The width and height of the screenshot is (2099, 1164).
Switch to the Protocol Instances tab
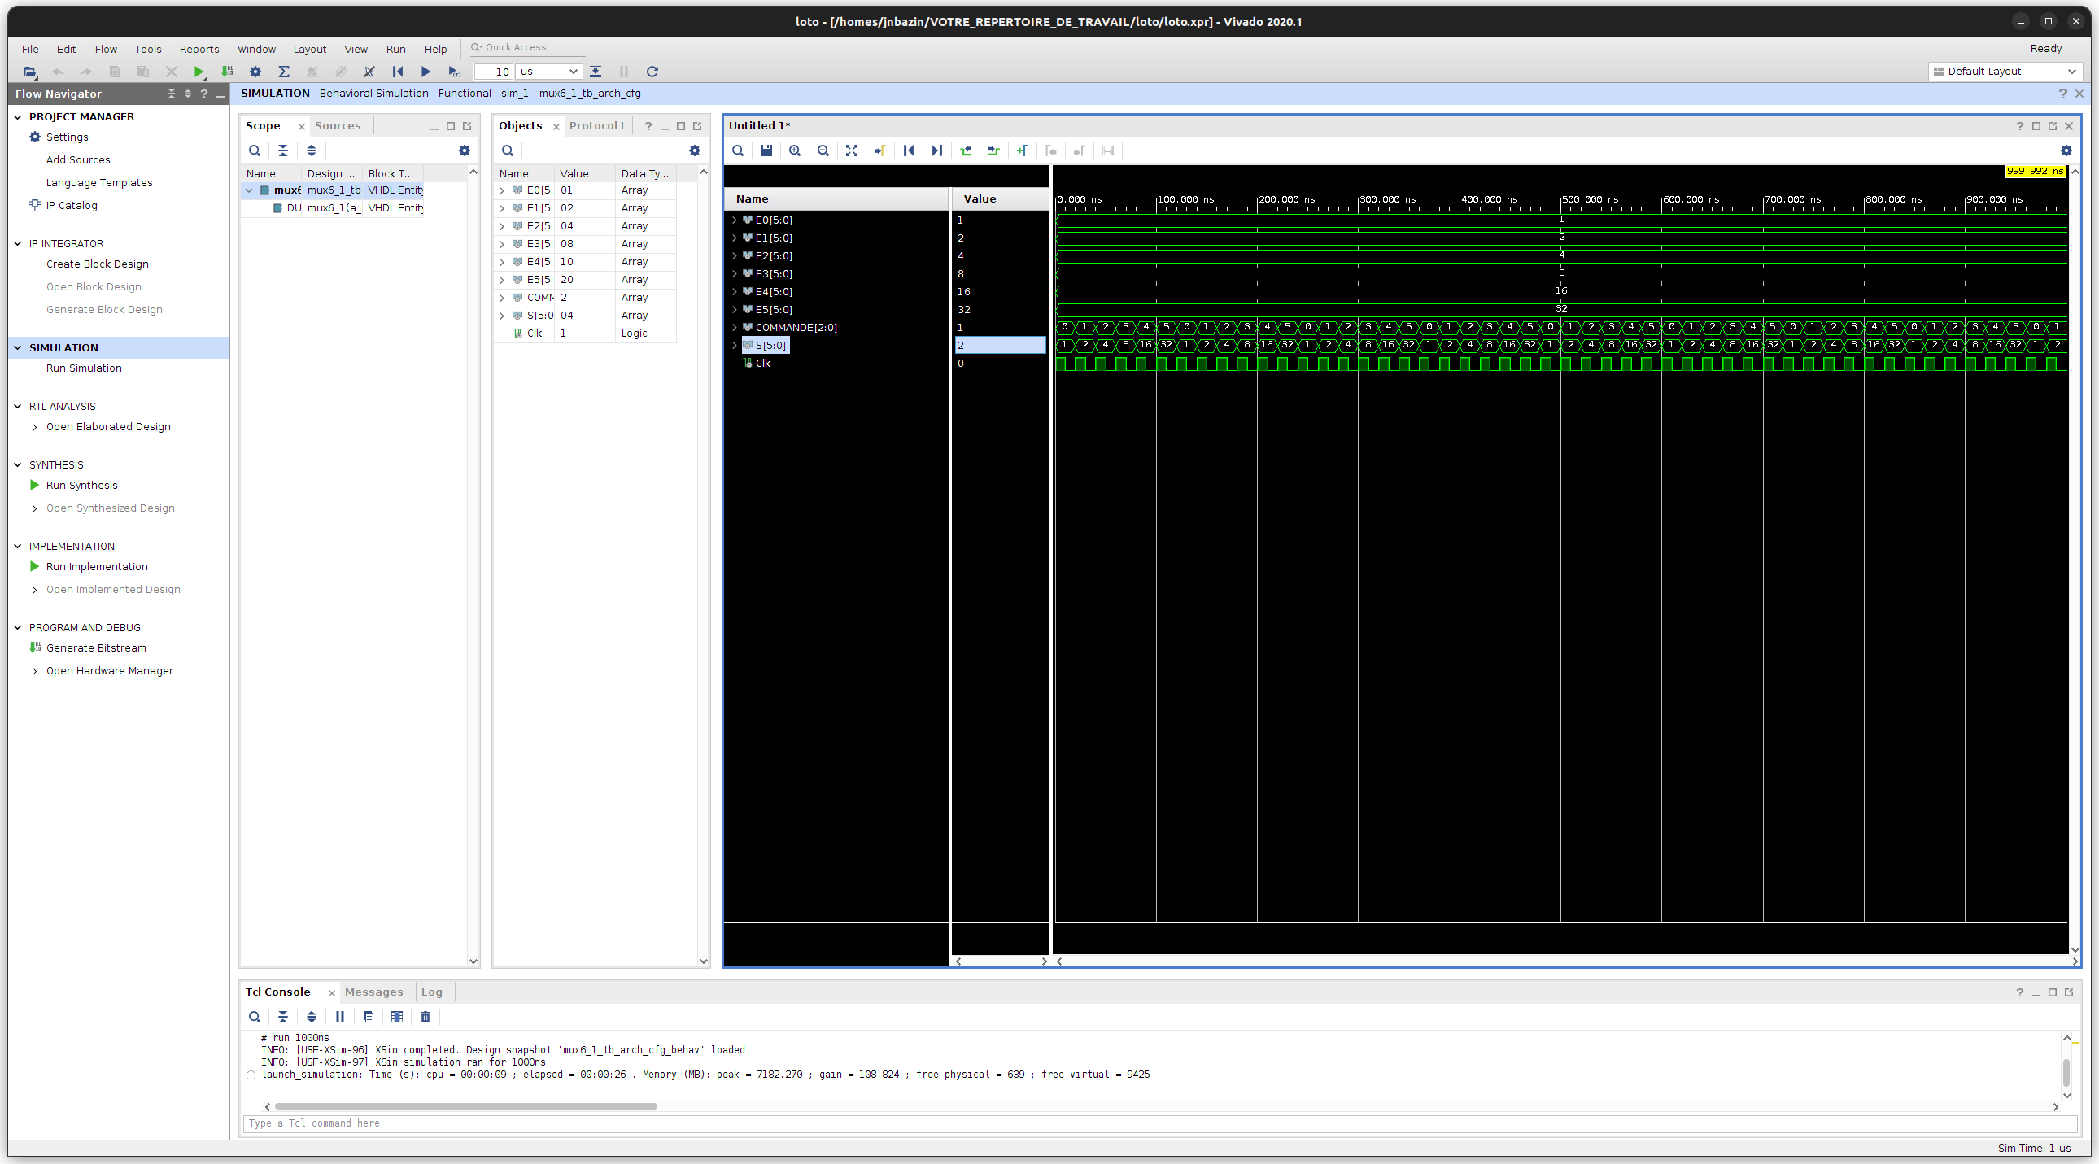click(596, 125)
